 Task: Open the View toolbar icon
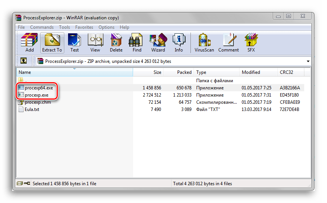[95, 42]
